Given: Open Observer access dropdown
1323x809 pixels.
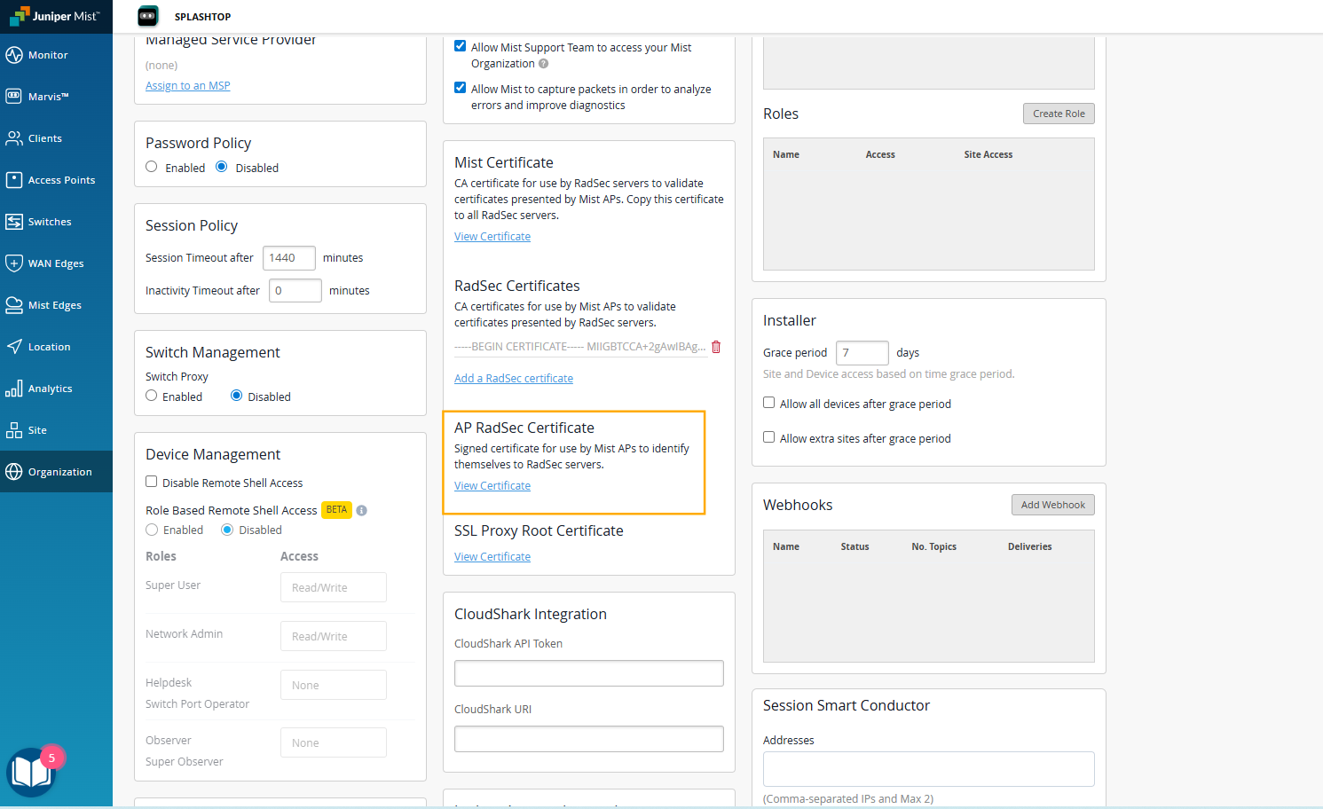Looking at the screenshot, I should (x=334, y=742).
